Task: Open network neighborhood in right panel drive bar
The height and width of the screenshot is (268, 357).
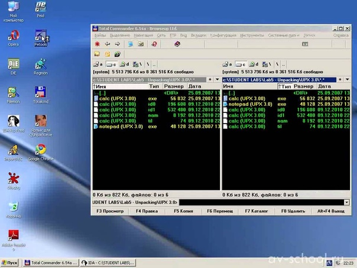Action: pos(267,64)
